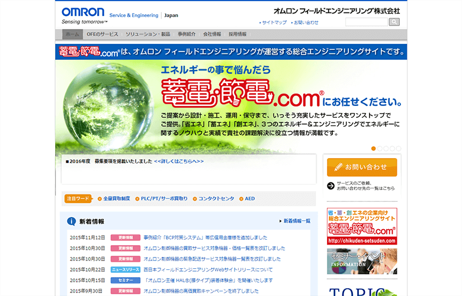This screenshot has width=462, height=296.
Task: Open news about HAL®(腰タイプ)装着体験会
Action: [208, 281]
